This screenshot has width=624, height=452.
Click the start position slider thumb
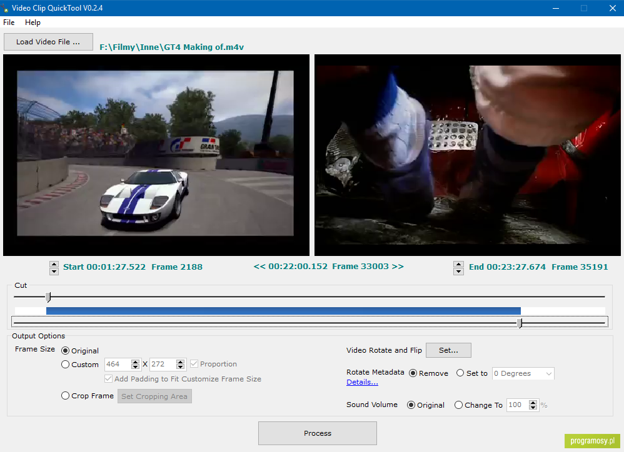point(48,297)
